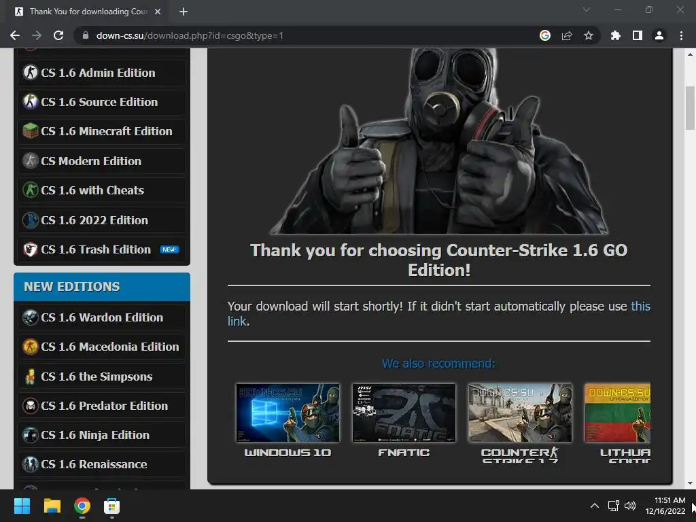Click the FNATIC caption text
The height and width of the screenshot is (522, 696).
click(404, 453)
